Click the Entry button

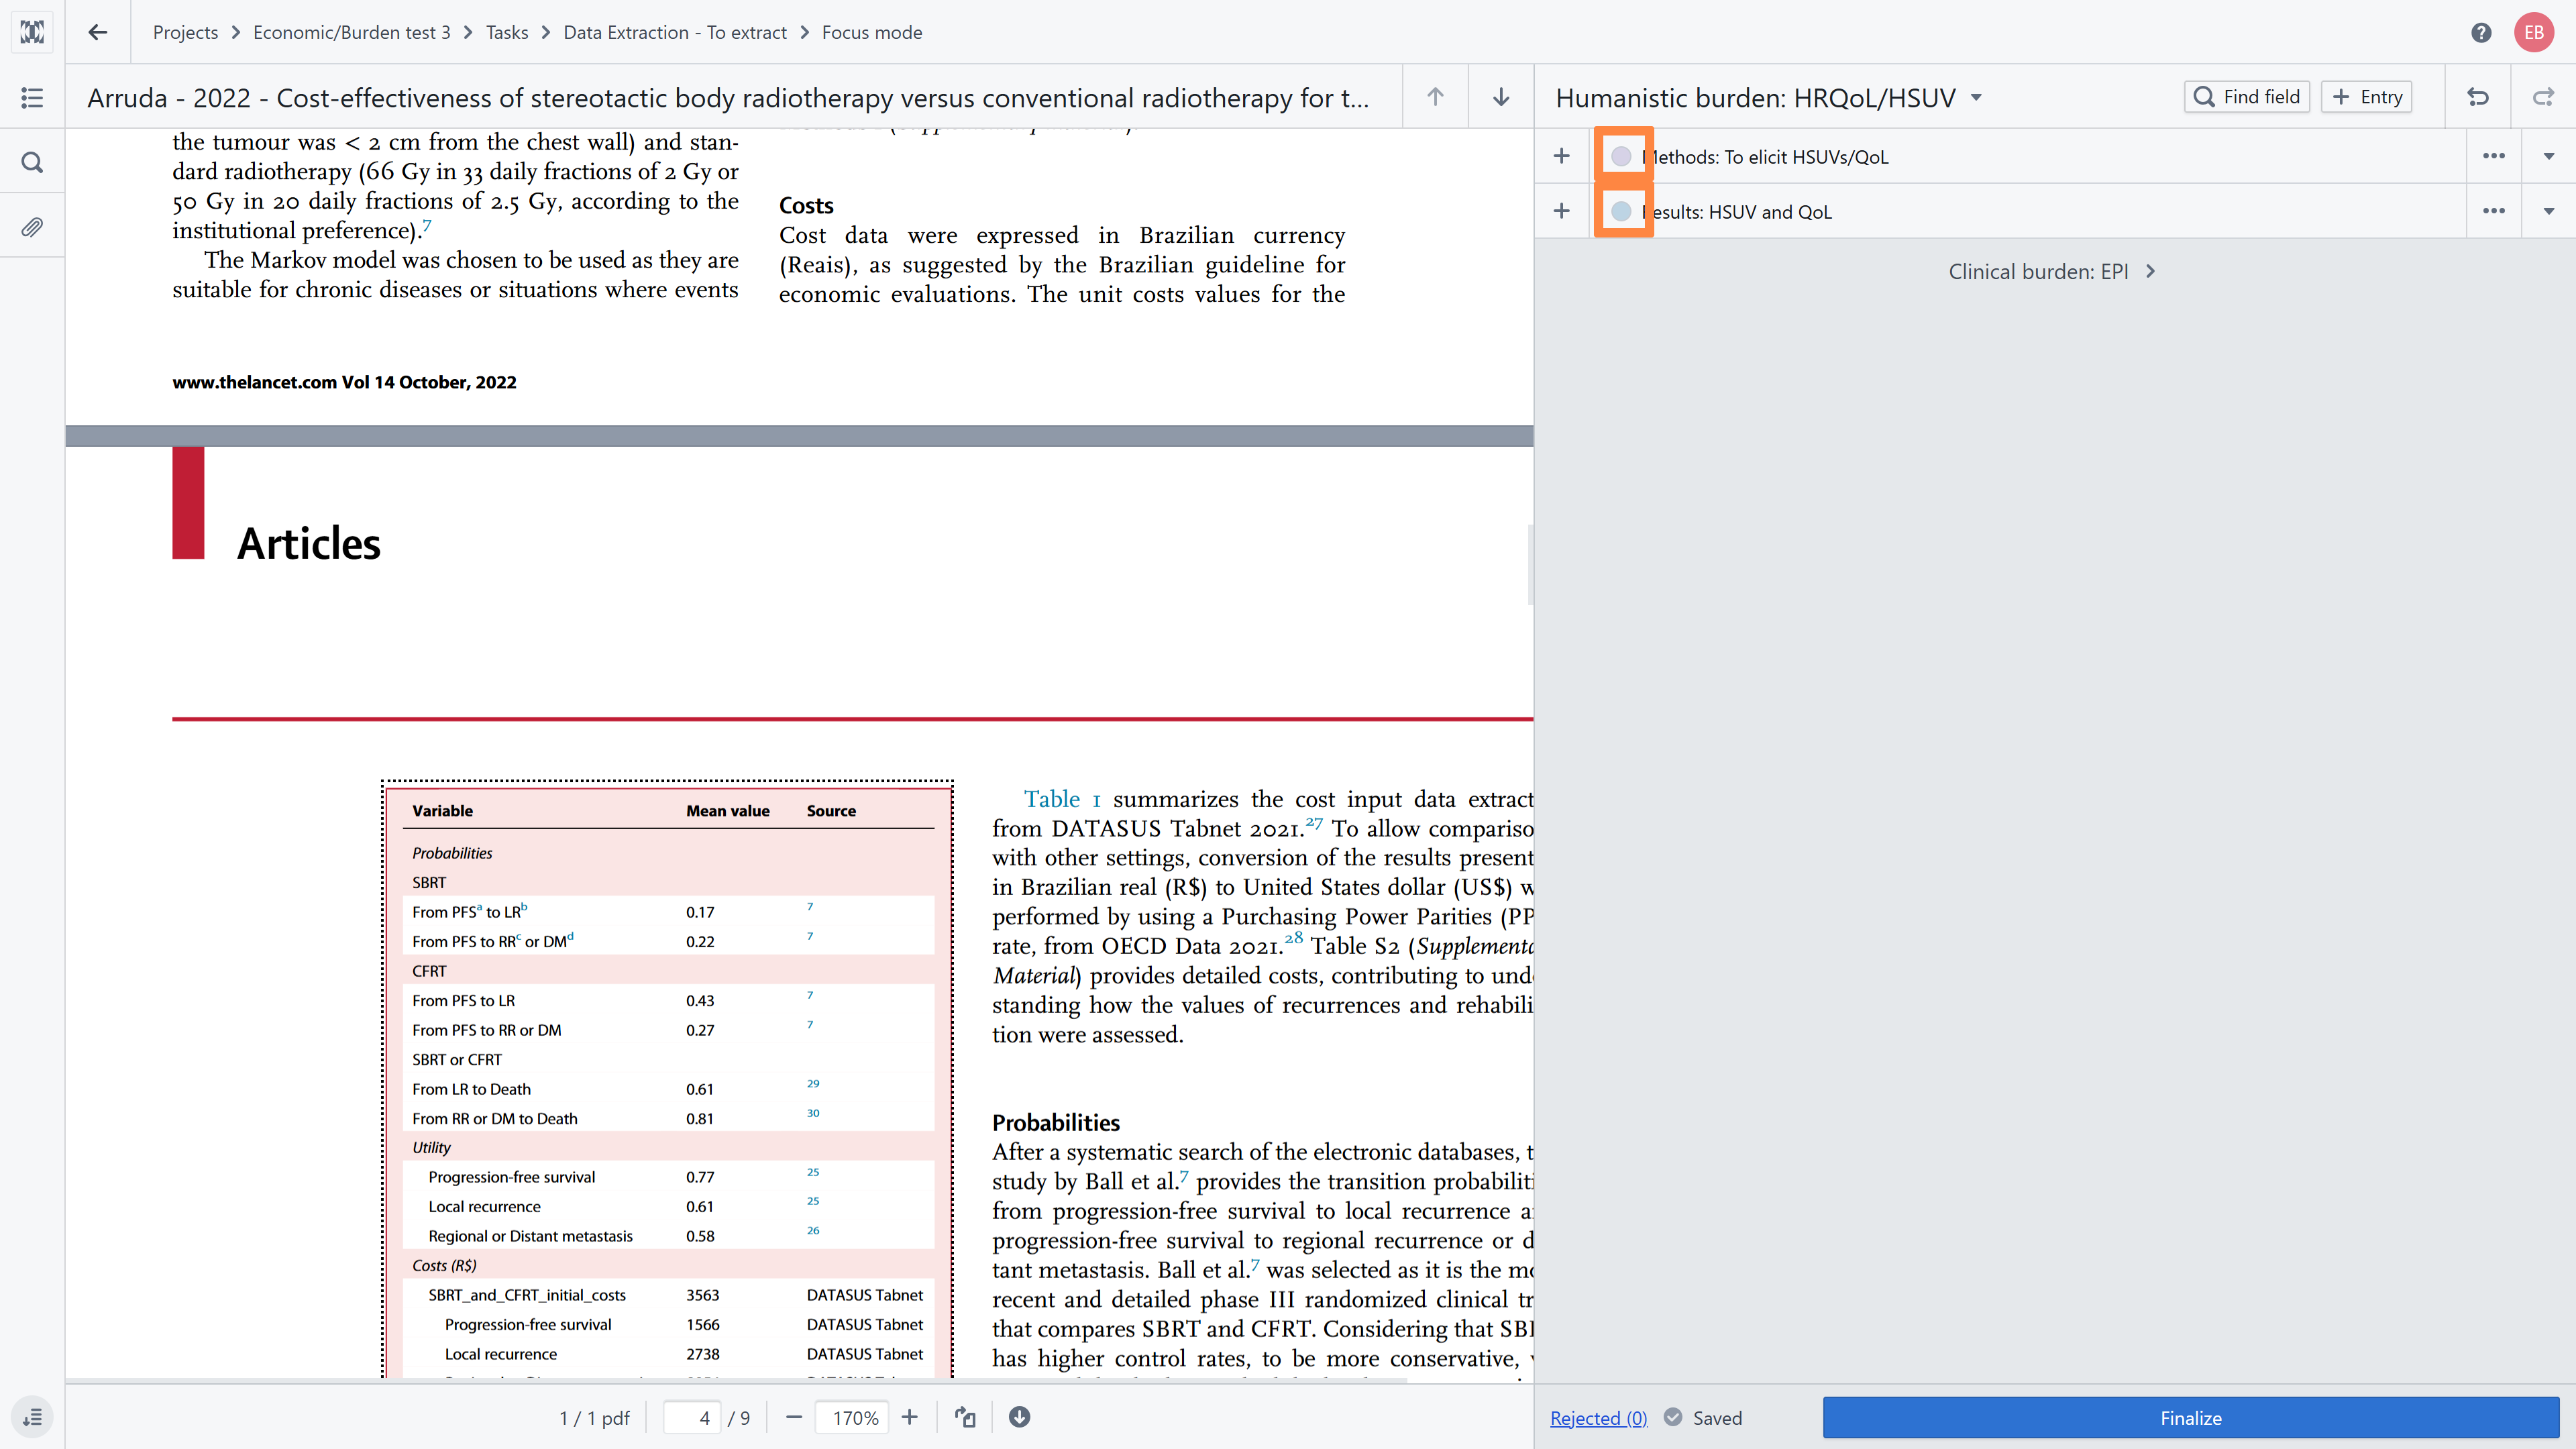[2366, 97]
